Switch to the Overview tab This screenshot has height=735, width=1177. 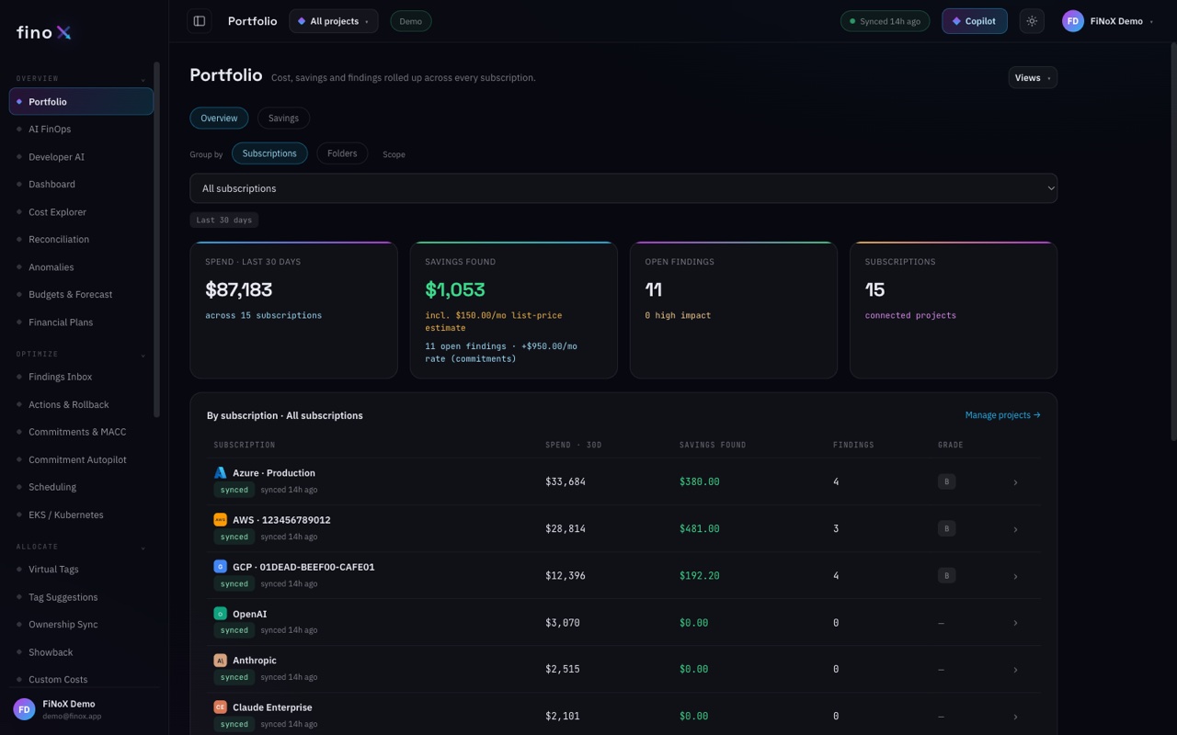(x=219, y=118)
